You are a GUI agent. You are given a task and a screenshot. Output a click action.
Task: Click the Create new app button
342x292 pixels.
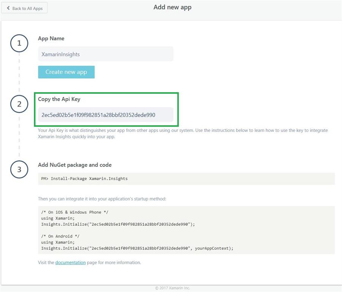point(66,72)
